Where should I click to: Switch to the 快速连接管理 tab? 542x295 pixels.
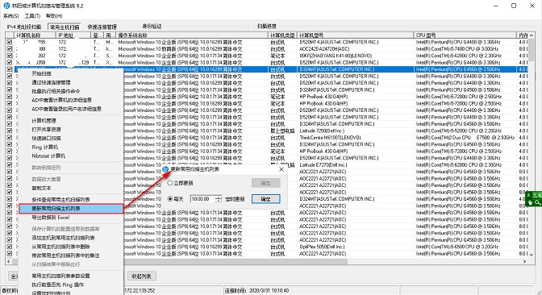[x=102, y=27]
